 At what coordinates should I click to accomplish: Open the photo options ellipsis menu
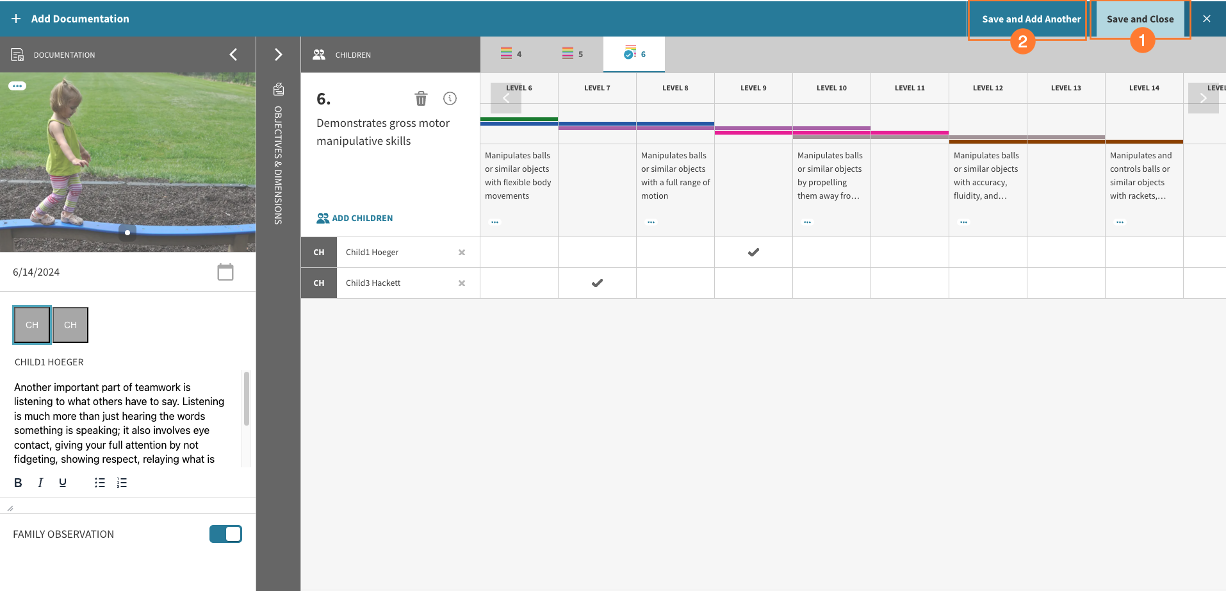pyautogui.click(x=18, y=85)
